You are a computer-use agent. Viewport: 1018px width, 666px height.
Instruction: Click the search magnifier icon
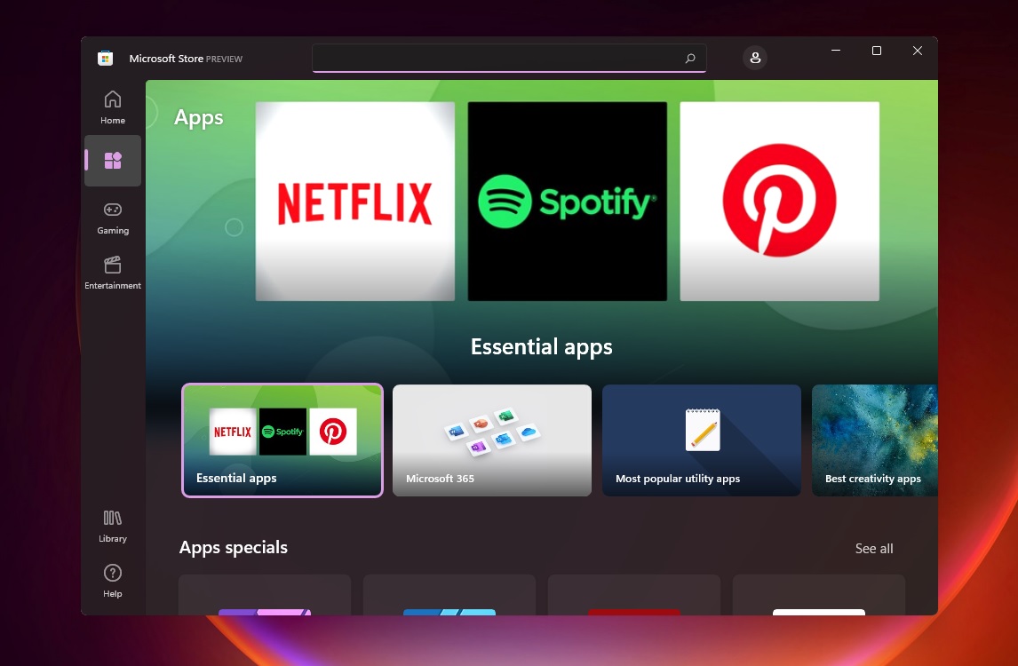coord(690,59)
